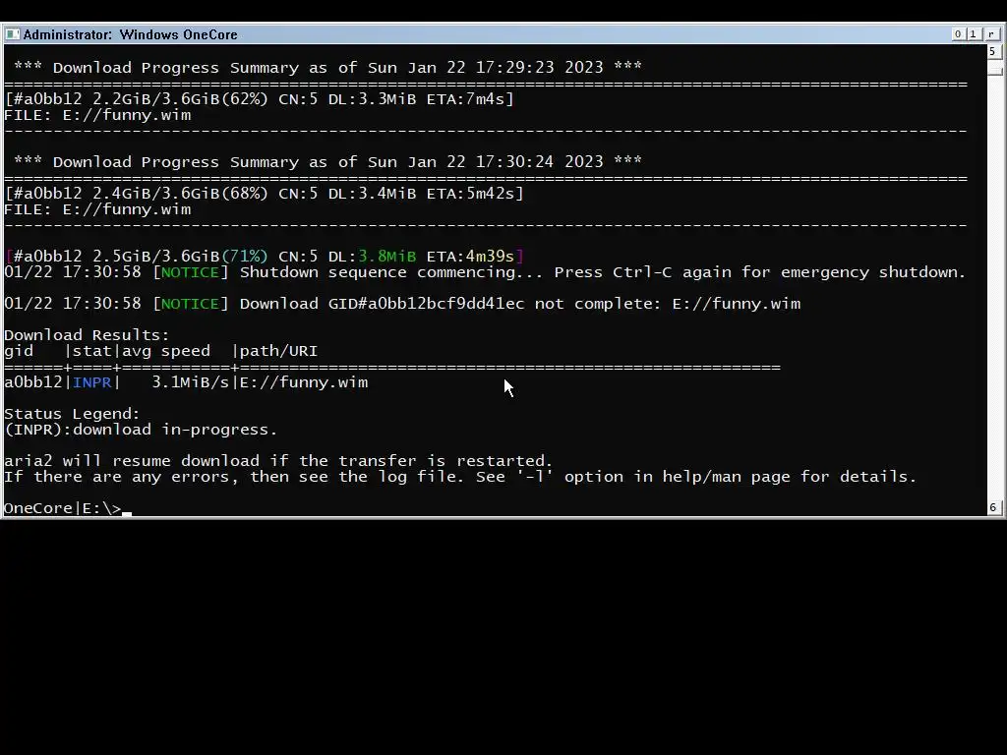
Task: Minimize the Windows OneCore console window
Action: click(958, 34)
